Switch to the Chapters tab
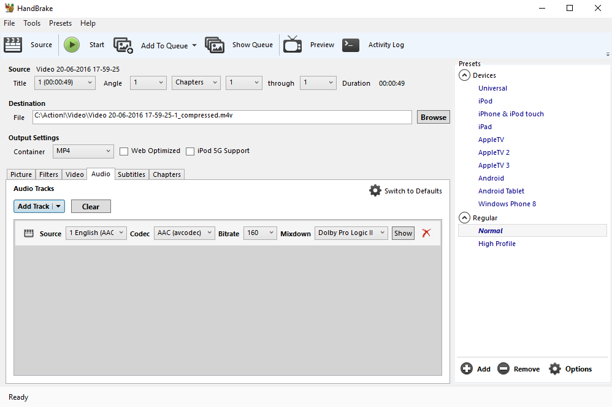Screen dimensions: 612x407 click(167, 174)
